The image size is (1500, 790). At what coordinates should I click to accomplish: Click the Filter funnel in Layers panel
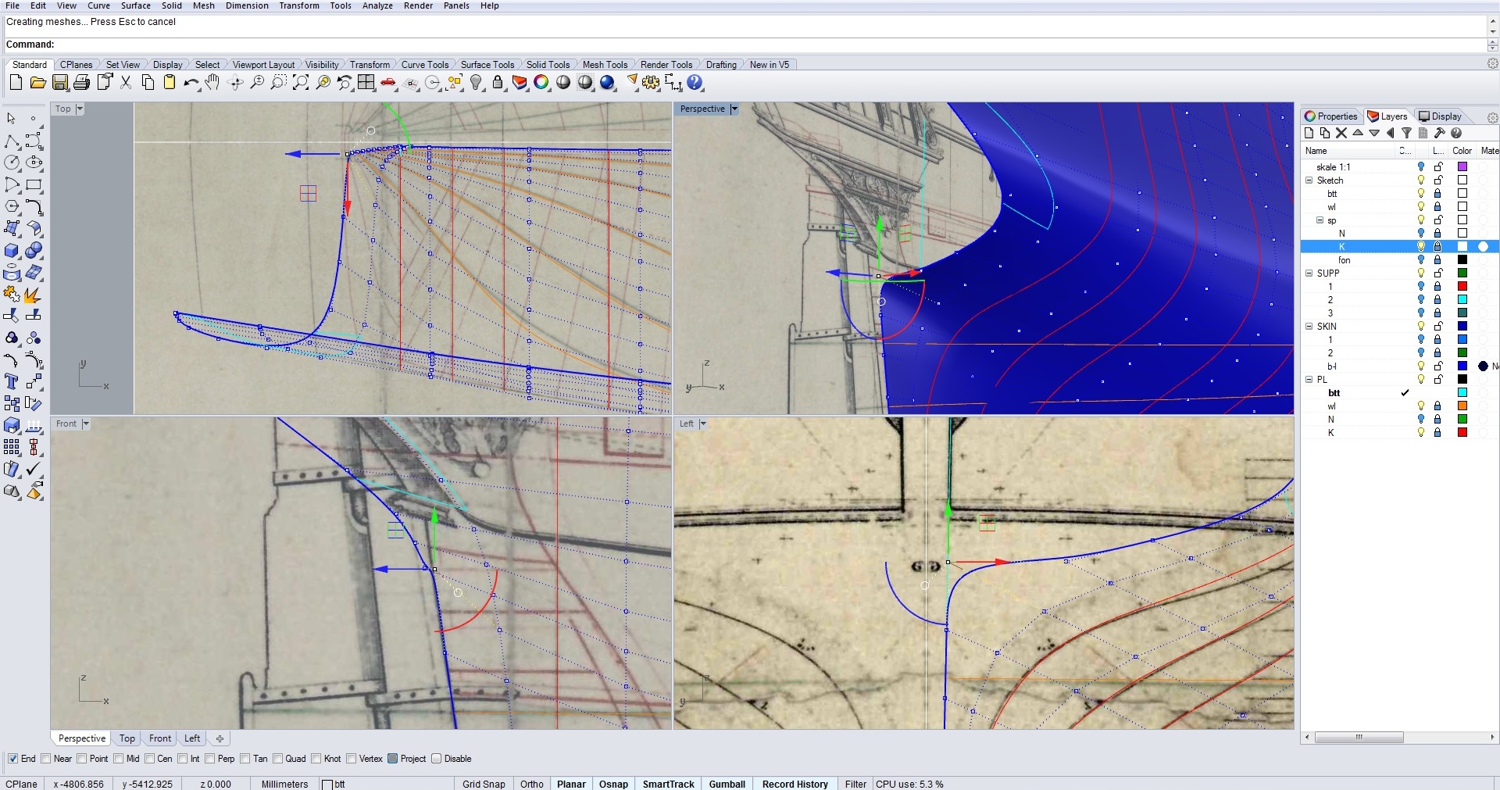pos(1406,134)
